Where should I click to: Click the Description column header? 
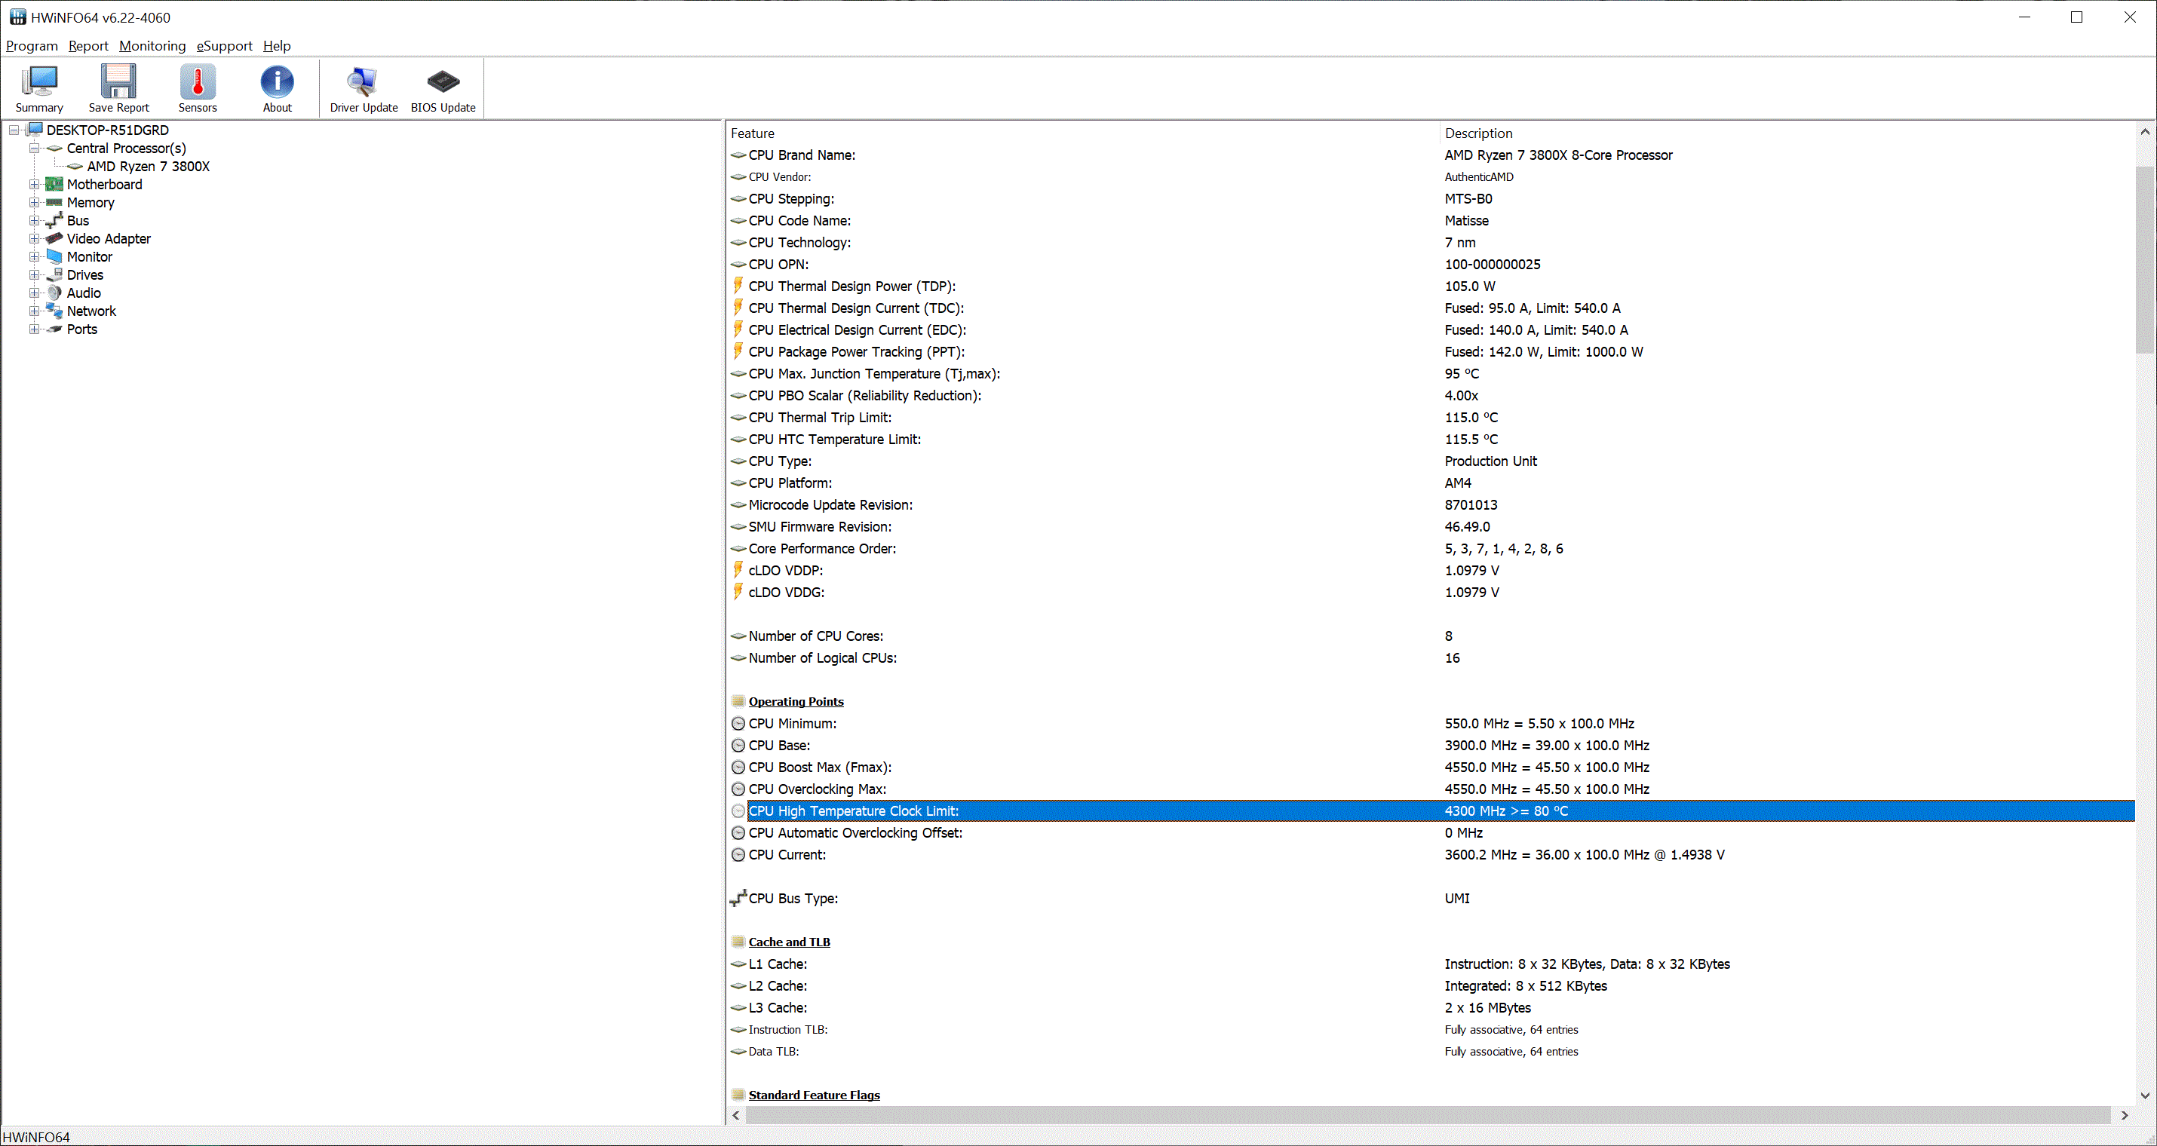tap(1787, 133)
